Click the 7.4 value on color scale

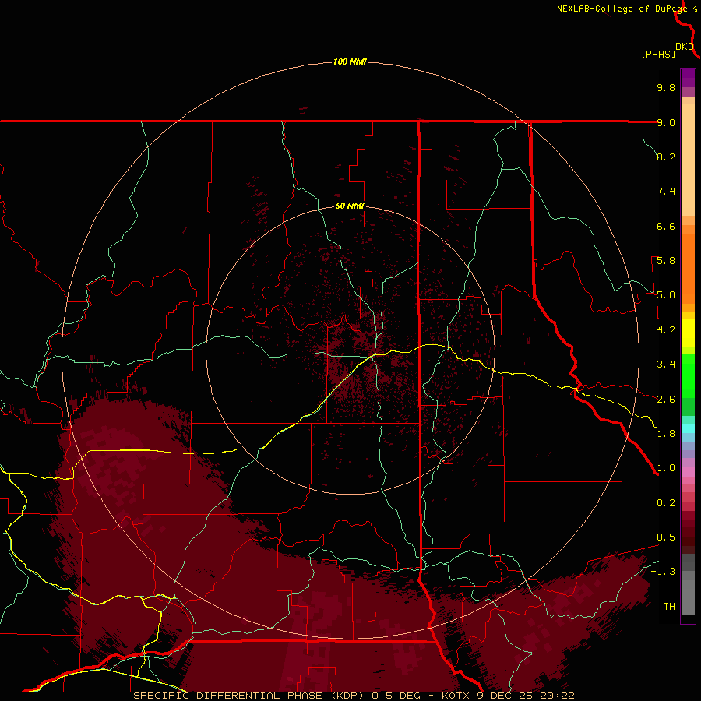coord(666,192)
